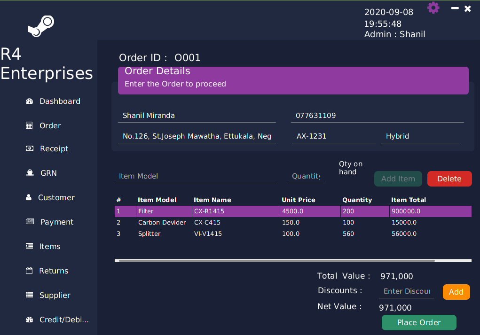Open the Dashboard menu

pyautogui.click(x=60, y=101)
